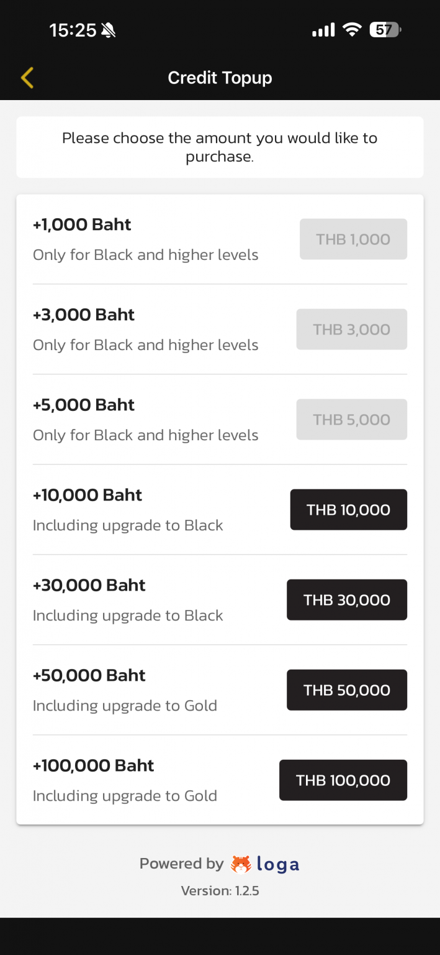This screenshot has width=440, height=955.
Task: Select the THB 30,000 payment button
Action: point(346,599)
